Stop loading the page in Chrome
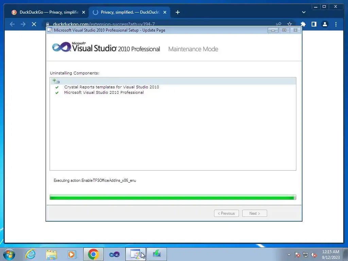 click(34, 24)
